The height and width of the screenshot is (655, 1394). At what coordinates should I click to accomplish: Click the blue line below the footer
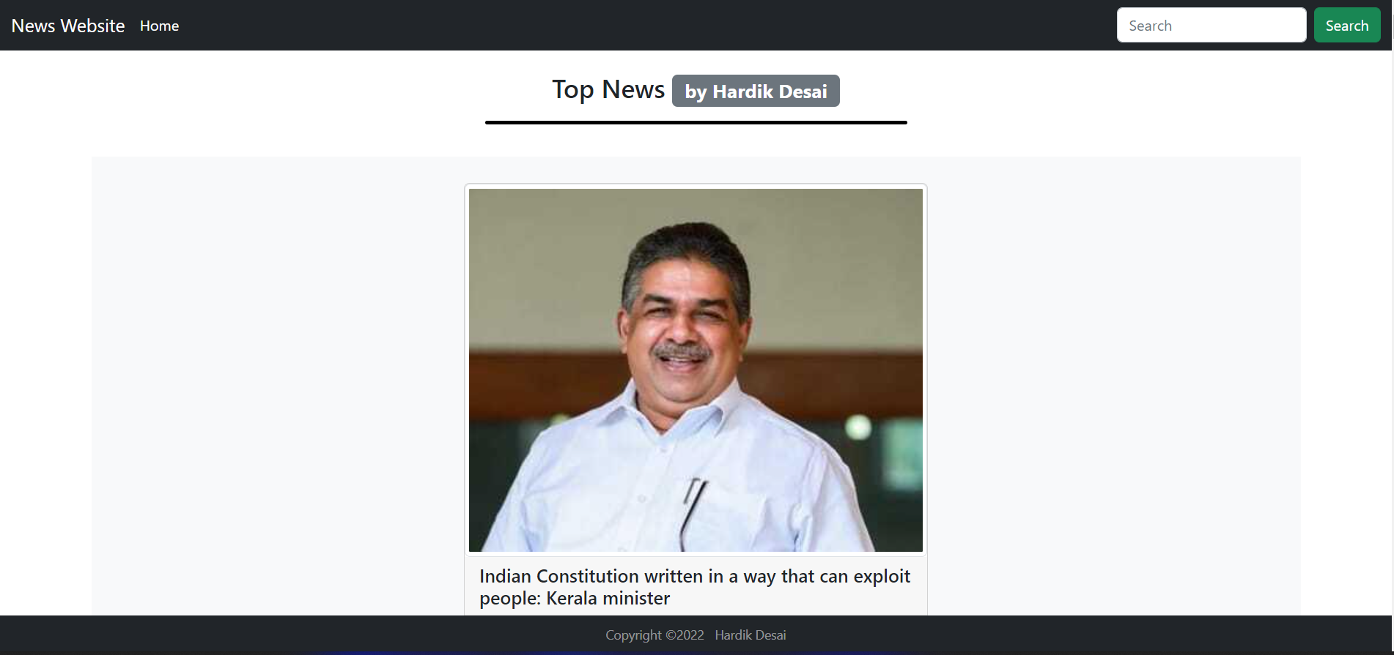point(608,653)
